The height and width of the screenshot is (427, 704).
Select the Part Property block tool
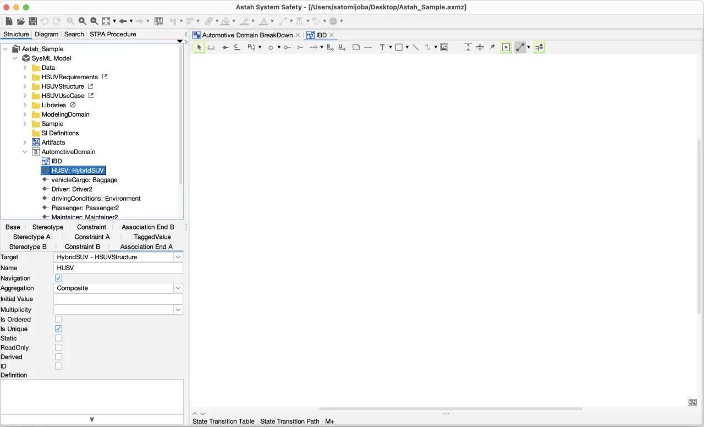coord(211,47)
